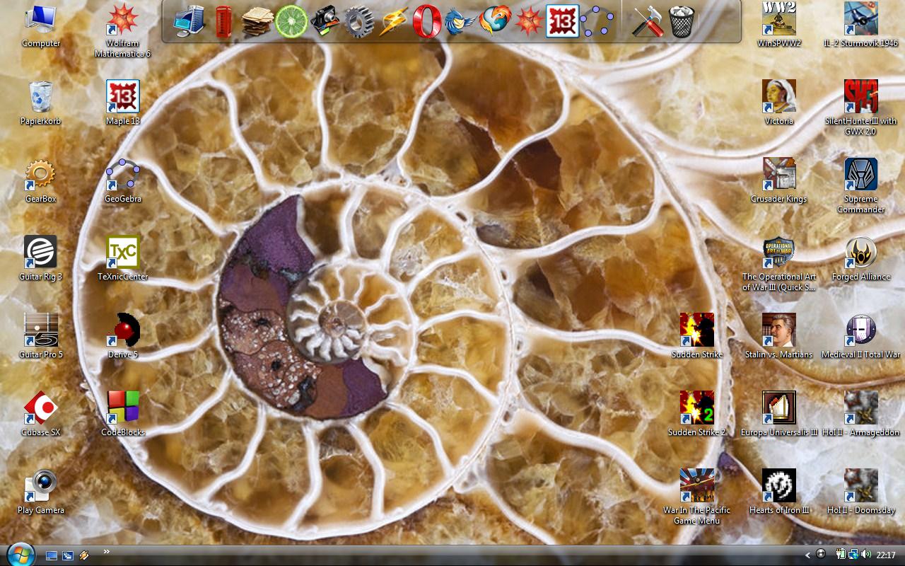
Task: Open the Stalin vs. Martians shortcut
Action: point(779,337)
